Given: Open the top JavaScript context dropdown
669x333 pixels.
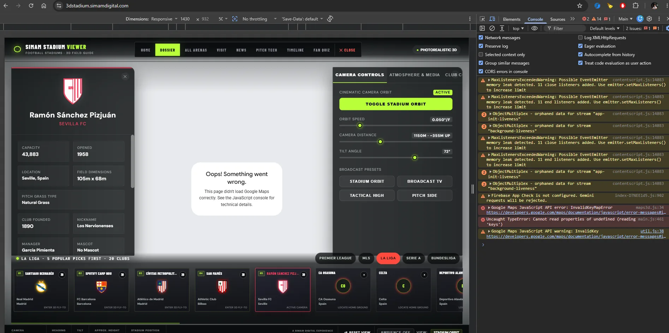Looking at the screenshot, I should (x=518, y=29).
